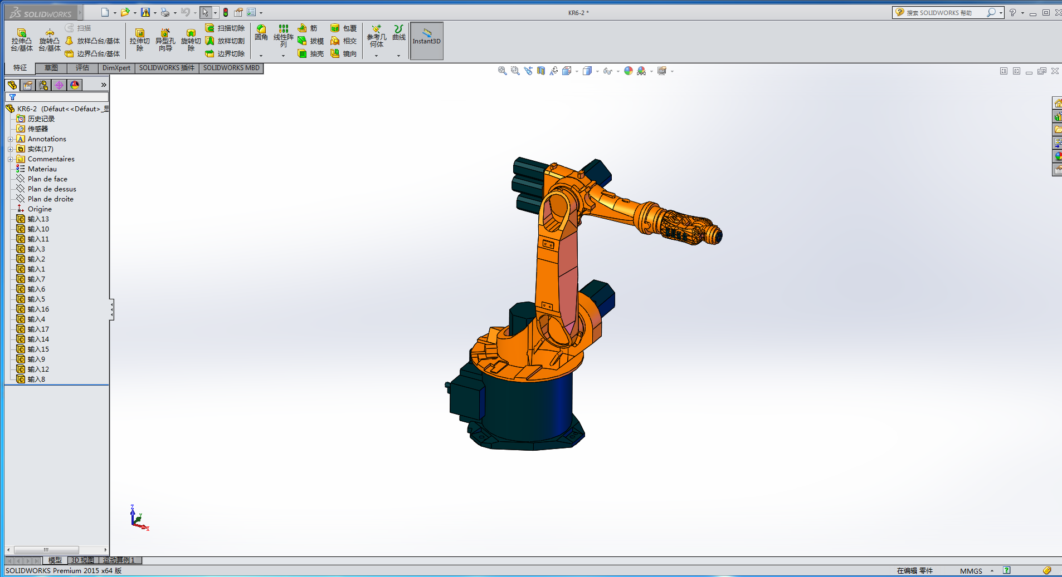Select the Section View icon
Image resolution: width=1062 pixels, height=577 pixels.
point(540,71)
